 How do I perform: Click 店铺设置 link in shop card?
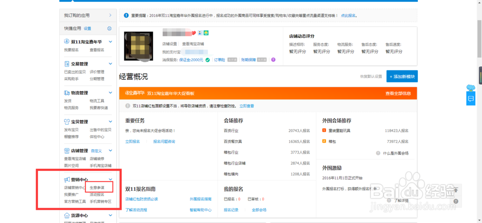click(x=170, y=44)
